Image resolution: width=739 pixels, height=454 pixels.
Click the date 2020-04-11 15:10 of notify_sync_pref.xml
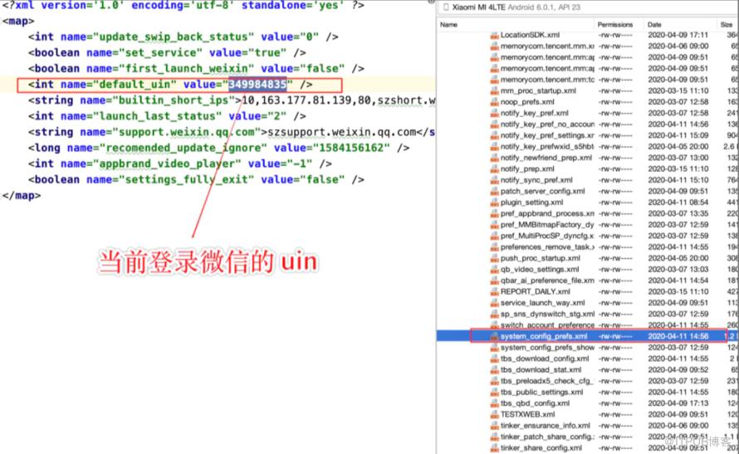click(x=678, y=180)
